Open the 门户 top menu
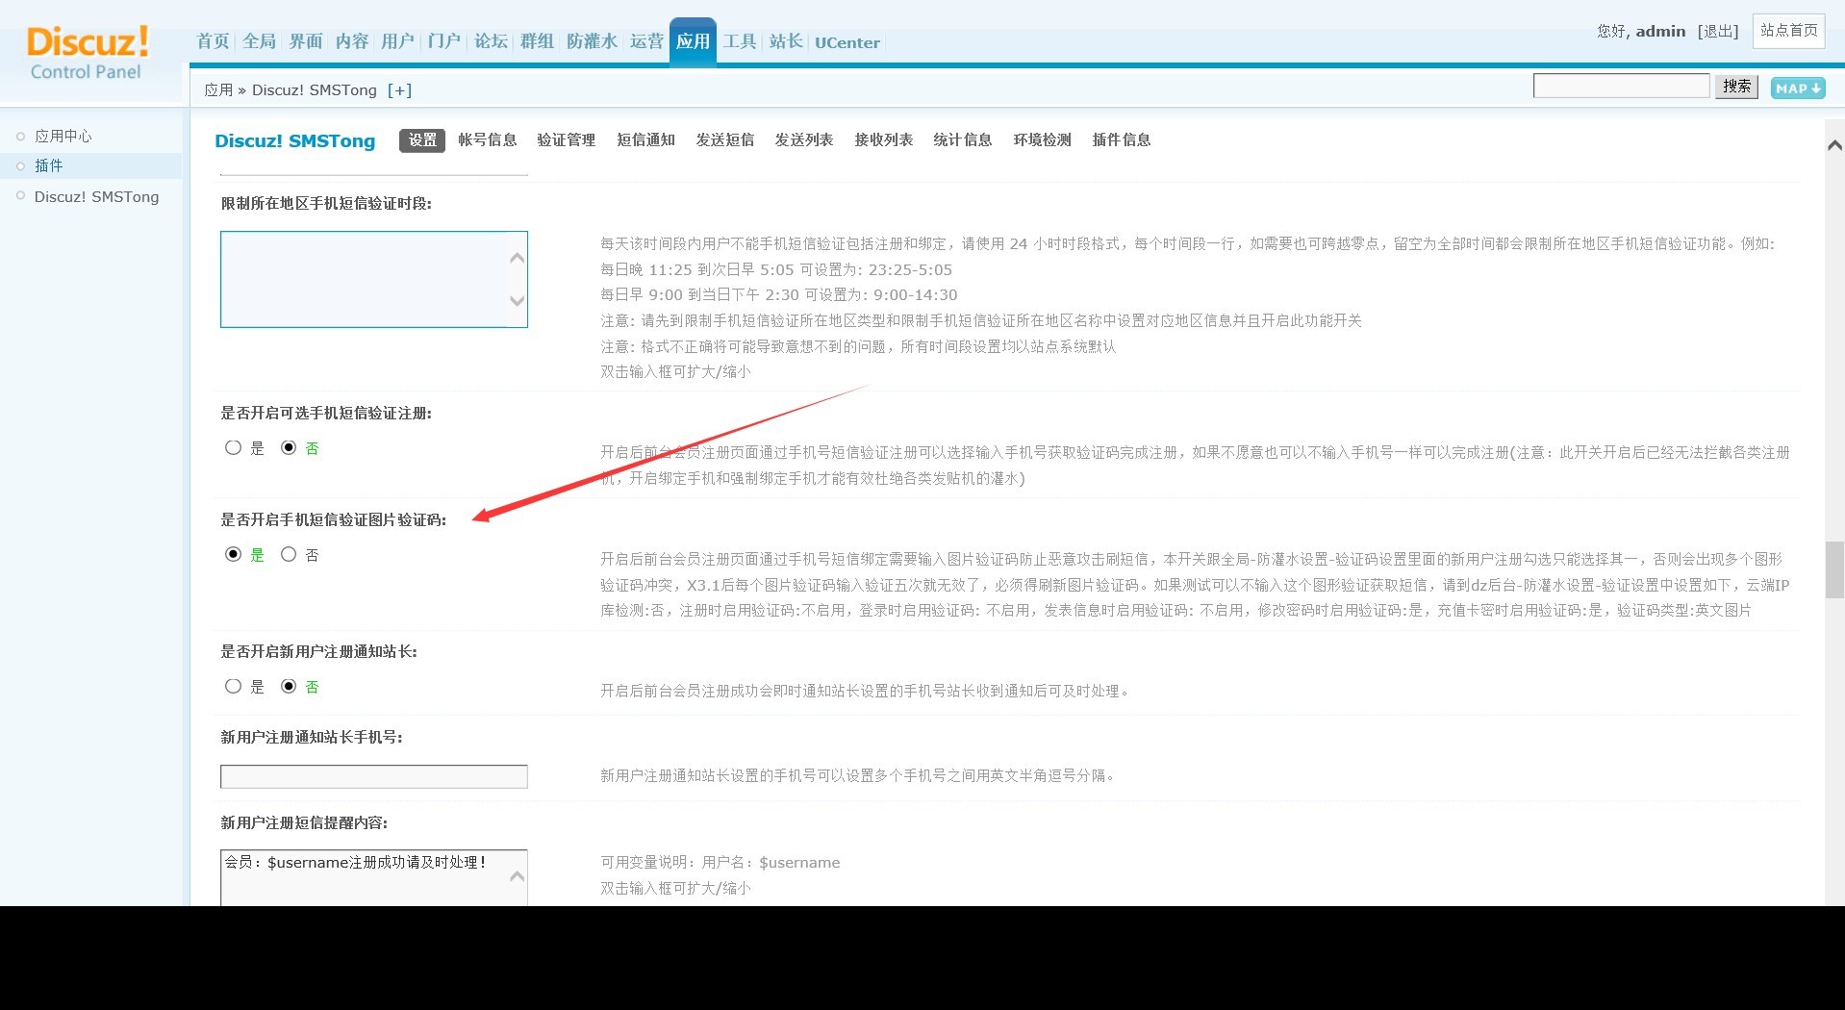The image size is (1845, 1010). pos(443,41)
